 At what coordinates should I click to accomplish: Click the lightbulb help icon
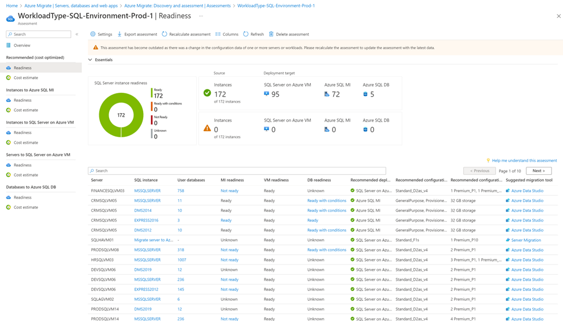tap(488, 160)
